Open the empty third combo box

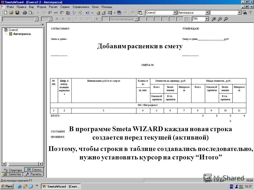click(240, 13)
